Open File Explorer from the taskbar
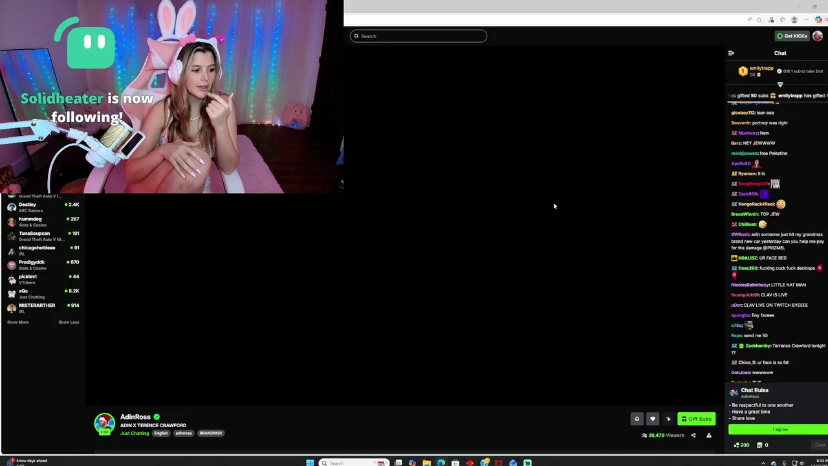The height and width of the screenshot is (466, 828). pos(426,463)
